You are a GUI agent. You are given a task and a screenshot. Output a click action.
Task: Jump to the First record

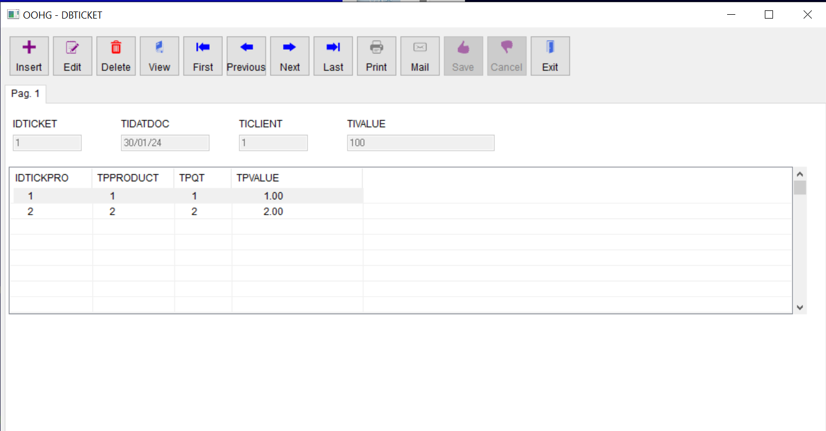click(x=203, y=56)
